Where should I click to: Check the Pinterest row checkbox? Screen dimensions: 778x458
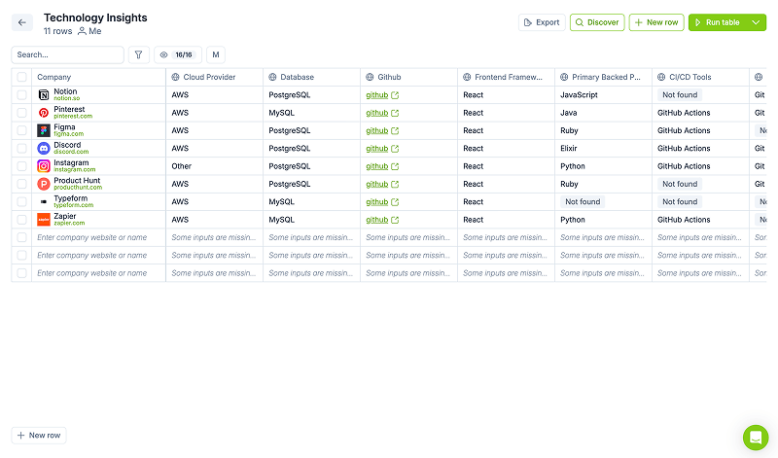coord(21,113)
